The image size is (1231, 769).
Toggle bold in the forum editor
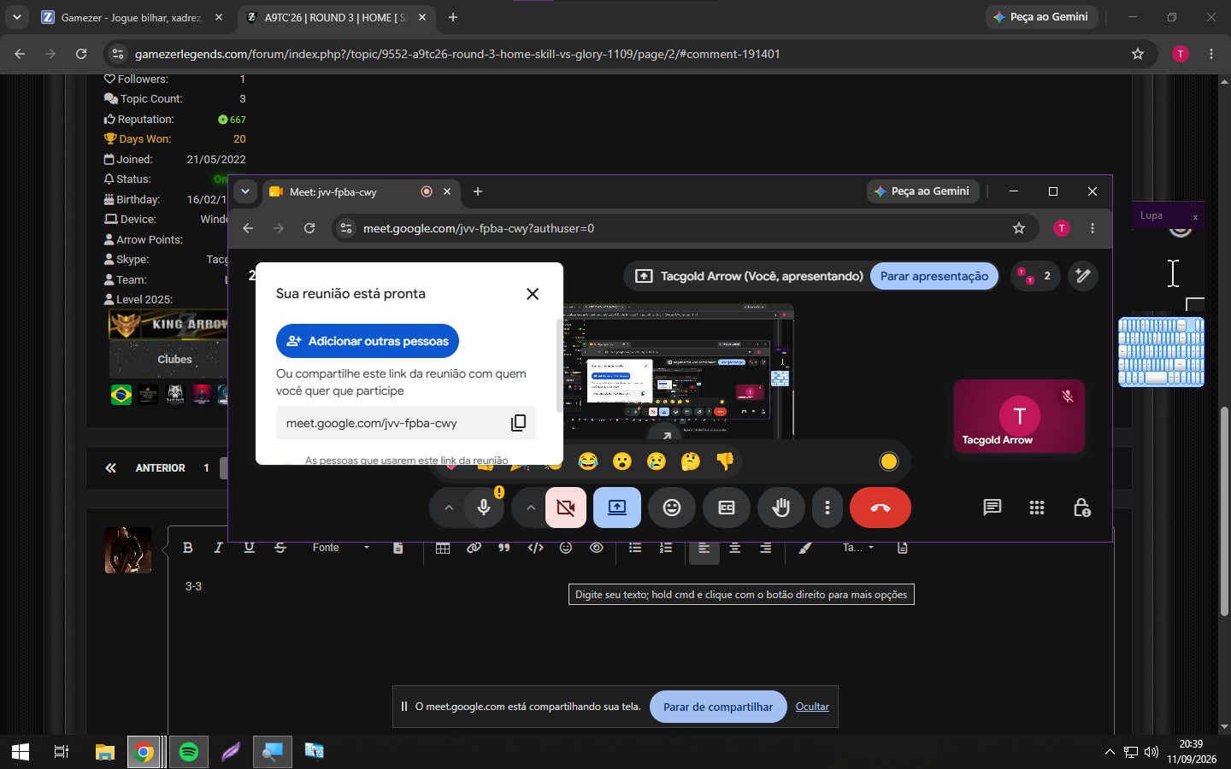[x=188, y=548]
